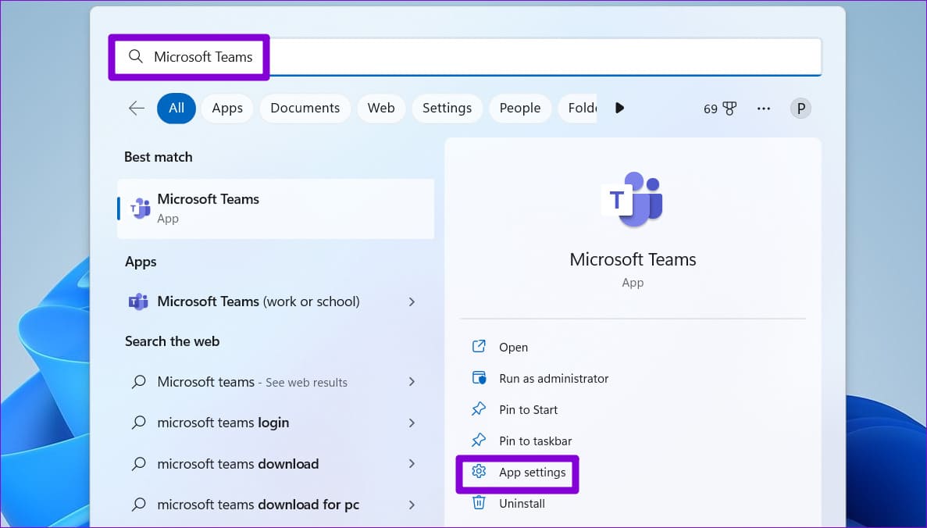Viewport: 927px width, 528px height.
Task: Open the three-dot more options menu
Action: click(x=764, y=109)
